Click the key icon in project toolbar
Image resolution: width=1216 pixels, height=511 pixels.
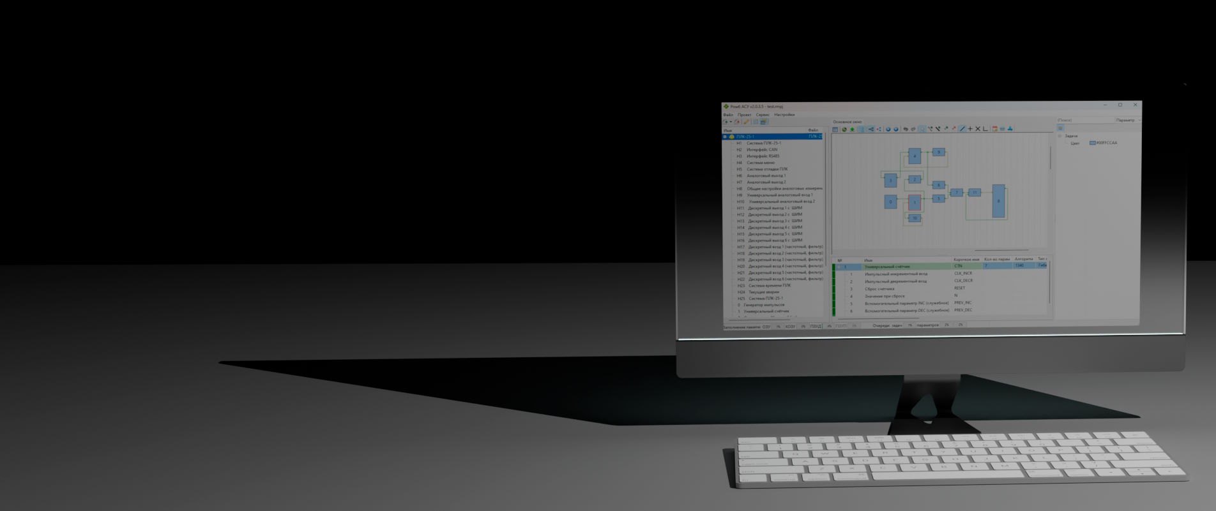(745, 122)
